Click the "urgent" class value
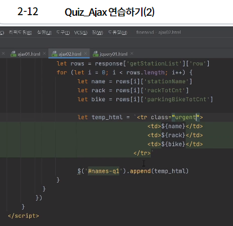This screenshot has height=226, width=233. tap(186, 117)
